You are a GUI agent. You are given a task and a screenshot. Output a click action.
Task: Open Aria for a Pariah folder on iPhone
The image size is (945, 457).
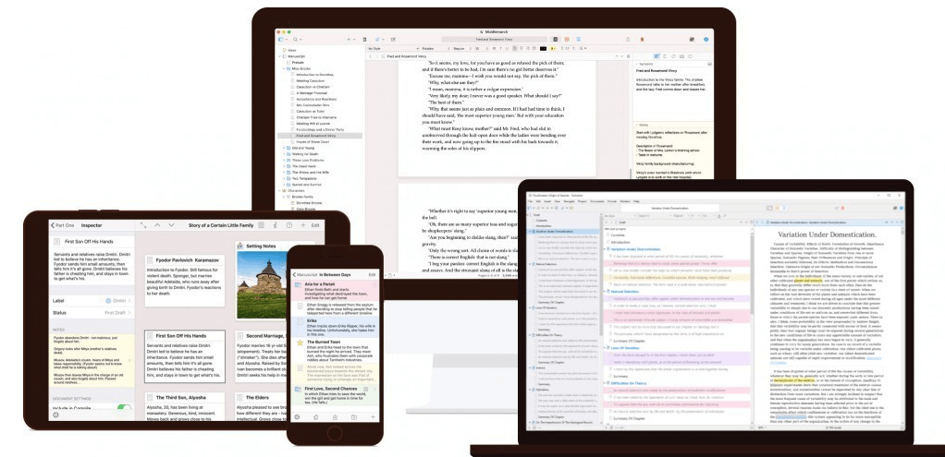tap(335, 290)
